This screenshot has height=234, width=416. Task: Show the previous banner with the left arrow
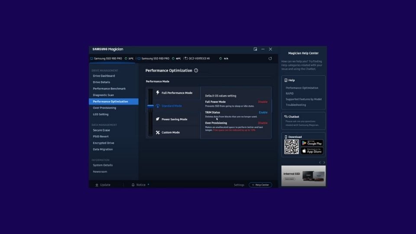point(320,162)
